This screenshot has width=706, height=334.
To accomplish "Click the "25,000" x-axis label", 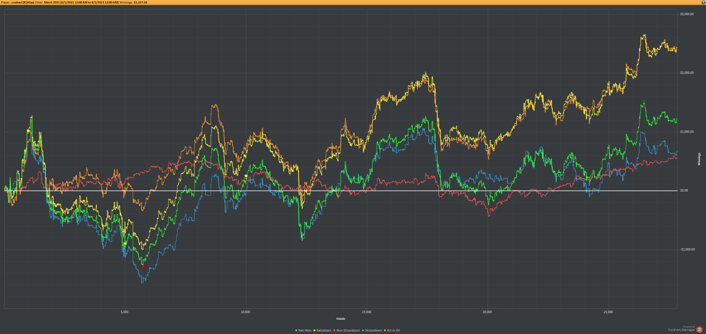I will pyautogui.click(x=608, y=312).
